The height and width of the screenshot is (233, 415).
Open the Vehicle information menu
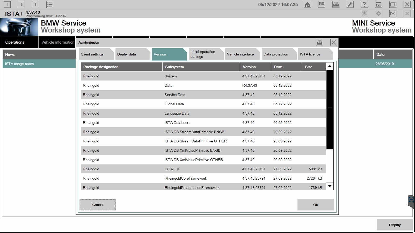tap(57, 42)
